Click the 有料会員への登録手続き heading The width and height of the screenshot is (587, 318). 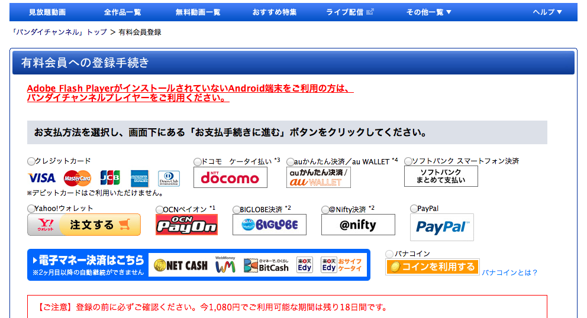click(x=85, y=63)
